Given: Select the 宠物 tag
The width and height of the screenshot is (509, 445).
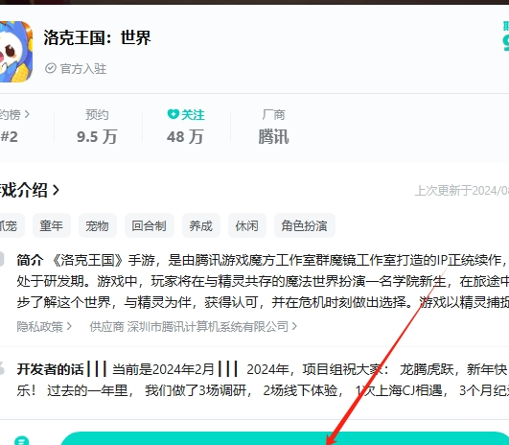Looking at the screenshot, I should pos(98,225).
